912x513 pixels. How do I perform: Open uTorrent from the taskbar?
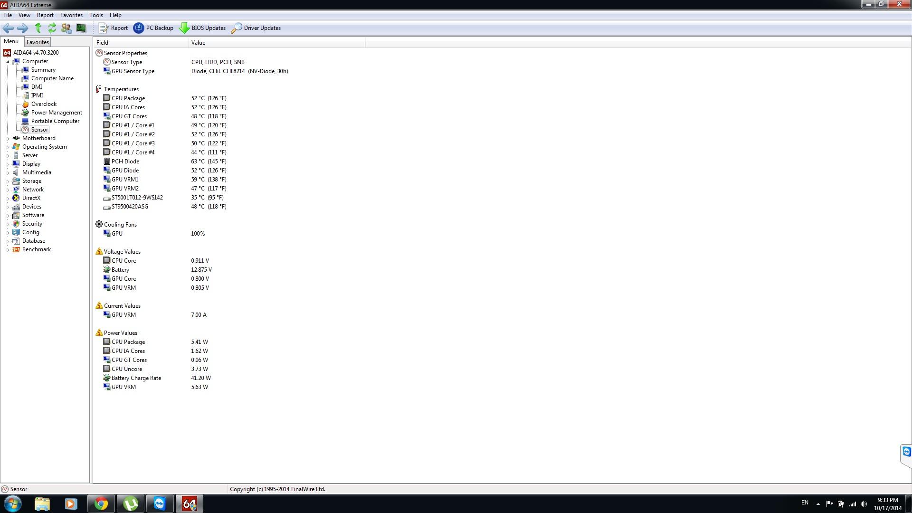pyautogui.click(x=131, y=503)
